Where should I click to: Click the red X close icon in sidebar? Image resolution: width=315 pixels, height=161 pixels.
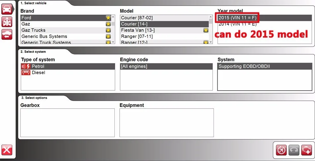point(7,150)
